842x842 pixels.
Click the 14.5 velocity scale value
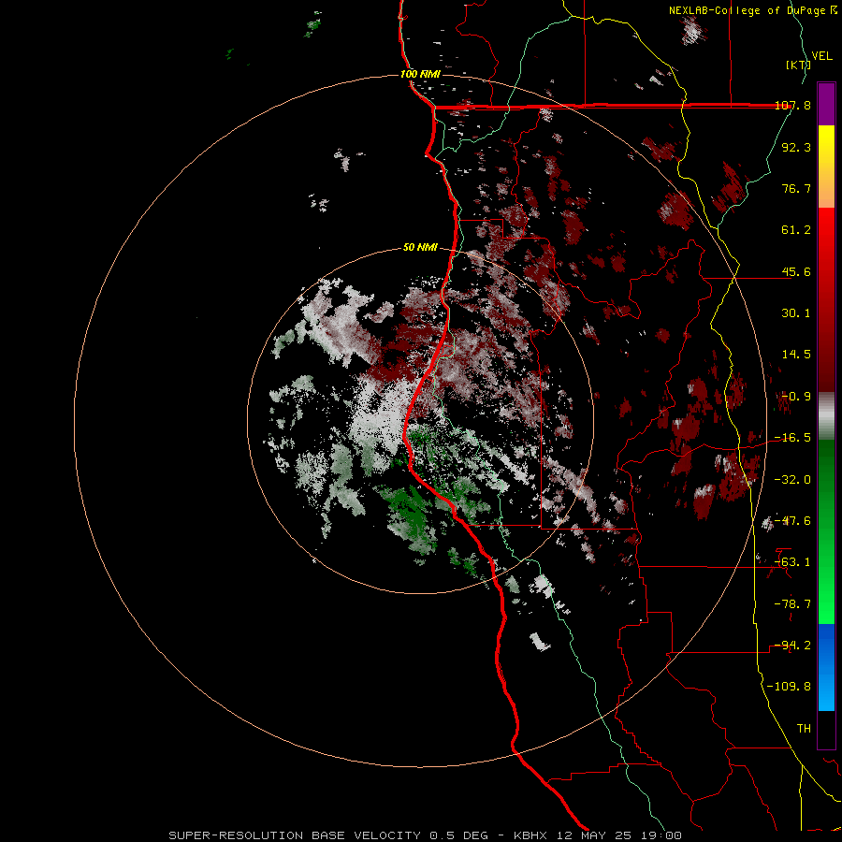(796, 355)
